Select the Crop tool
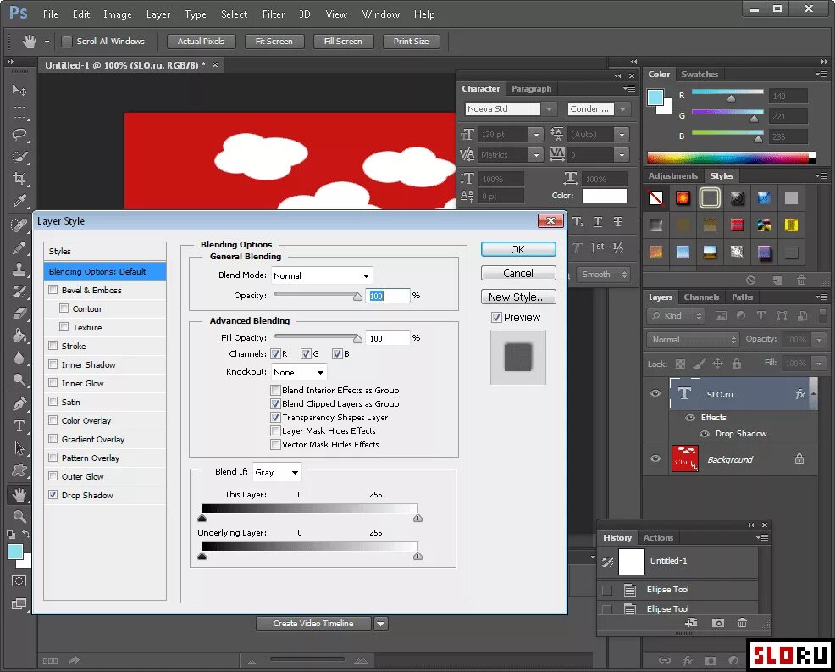The image size is (835, 672). [19, 179]
